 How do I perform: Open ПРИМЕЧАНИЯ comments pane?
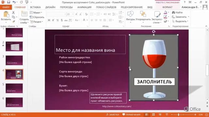(x=131, y=115)
